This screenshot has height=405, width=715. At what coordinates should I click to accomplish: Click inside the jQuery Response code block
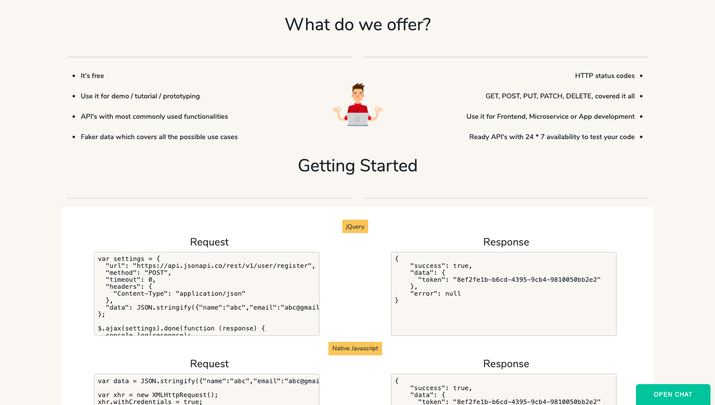click(503, 293)
